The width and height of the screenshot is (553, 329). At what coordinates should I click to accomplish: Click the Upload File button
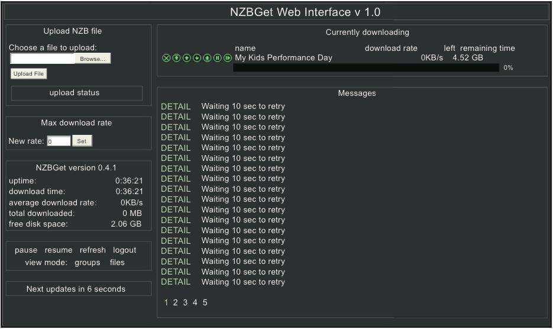(x=28, y=74)
